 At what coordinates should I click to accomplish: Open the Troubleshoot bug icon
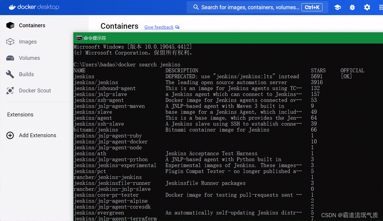(352, 7)
